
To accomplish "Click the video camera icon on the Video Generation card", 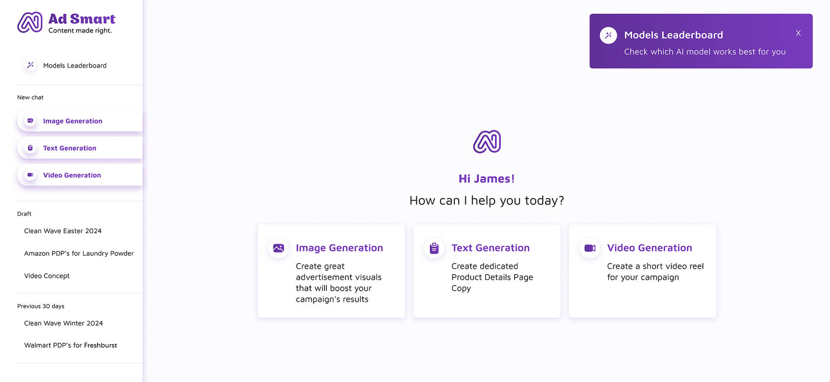I will 590,248.
